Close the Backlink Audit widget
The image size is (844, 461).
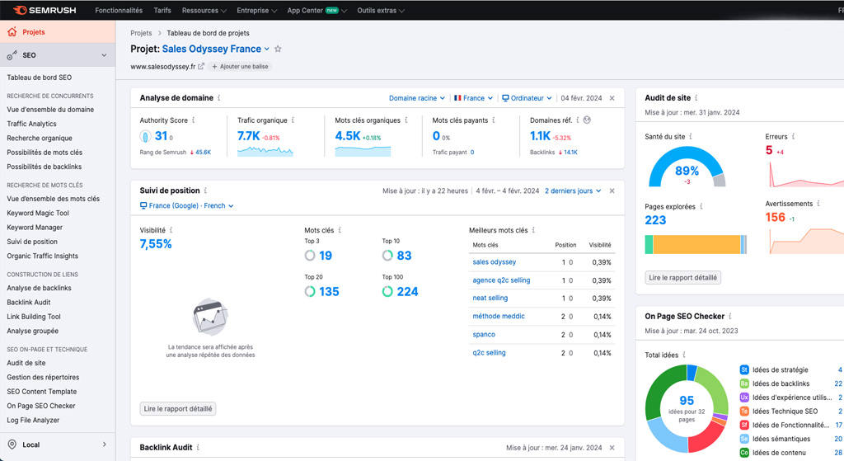point(612,448)
